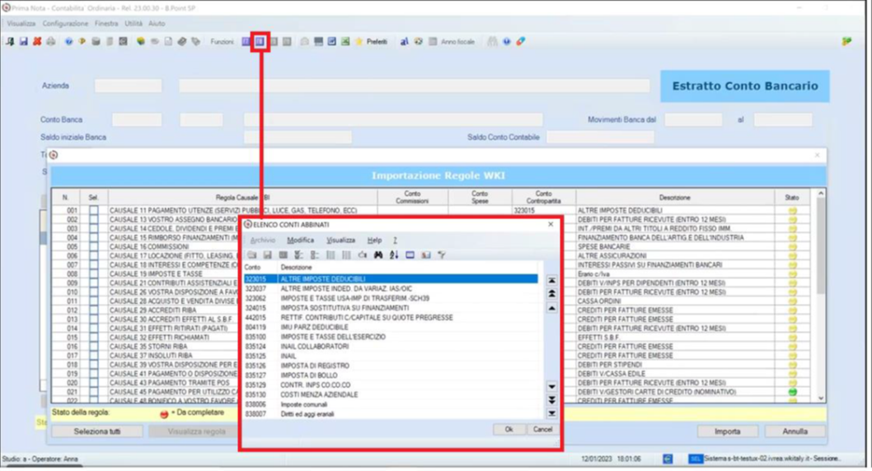Viewport: 872px width, 471px height.
Task: Click the binoculars search icon in Elenco Conti dialog
Action: coord(378,255)
